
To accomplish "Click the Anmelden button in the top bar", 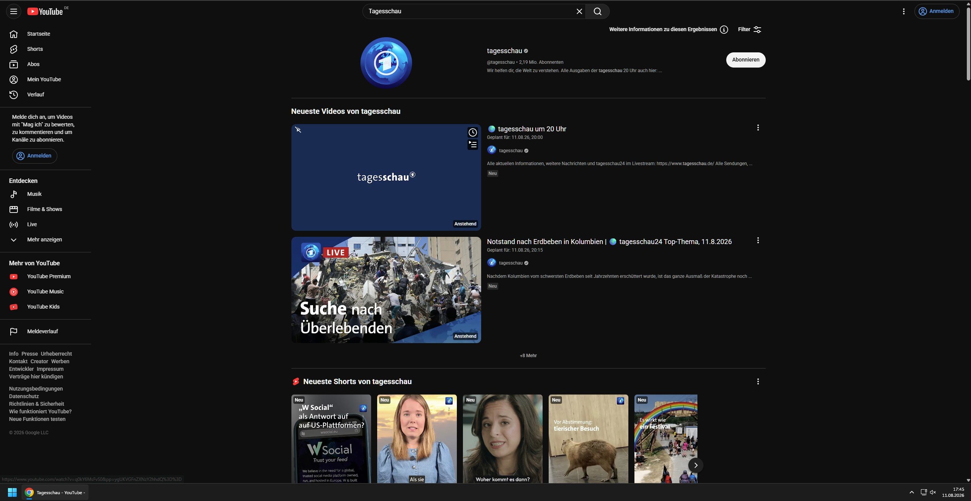I will tap(936, 11).
